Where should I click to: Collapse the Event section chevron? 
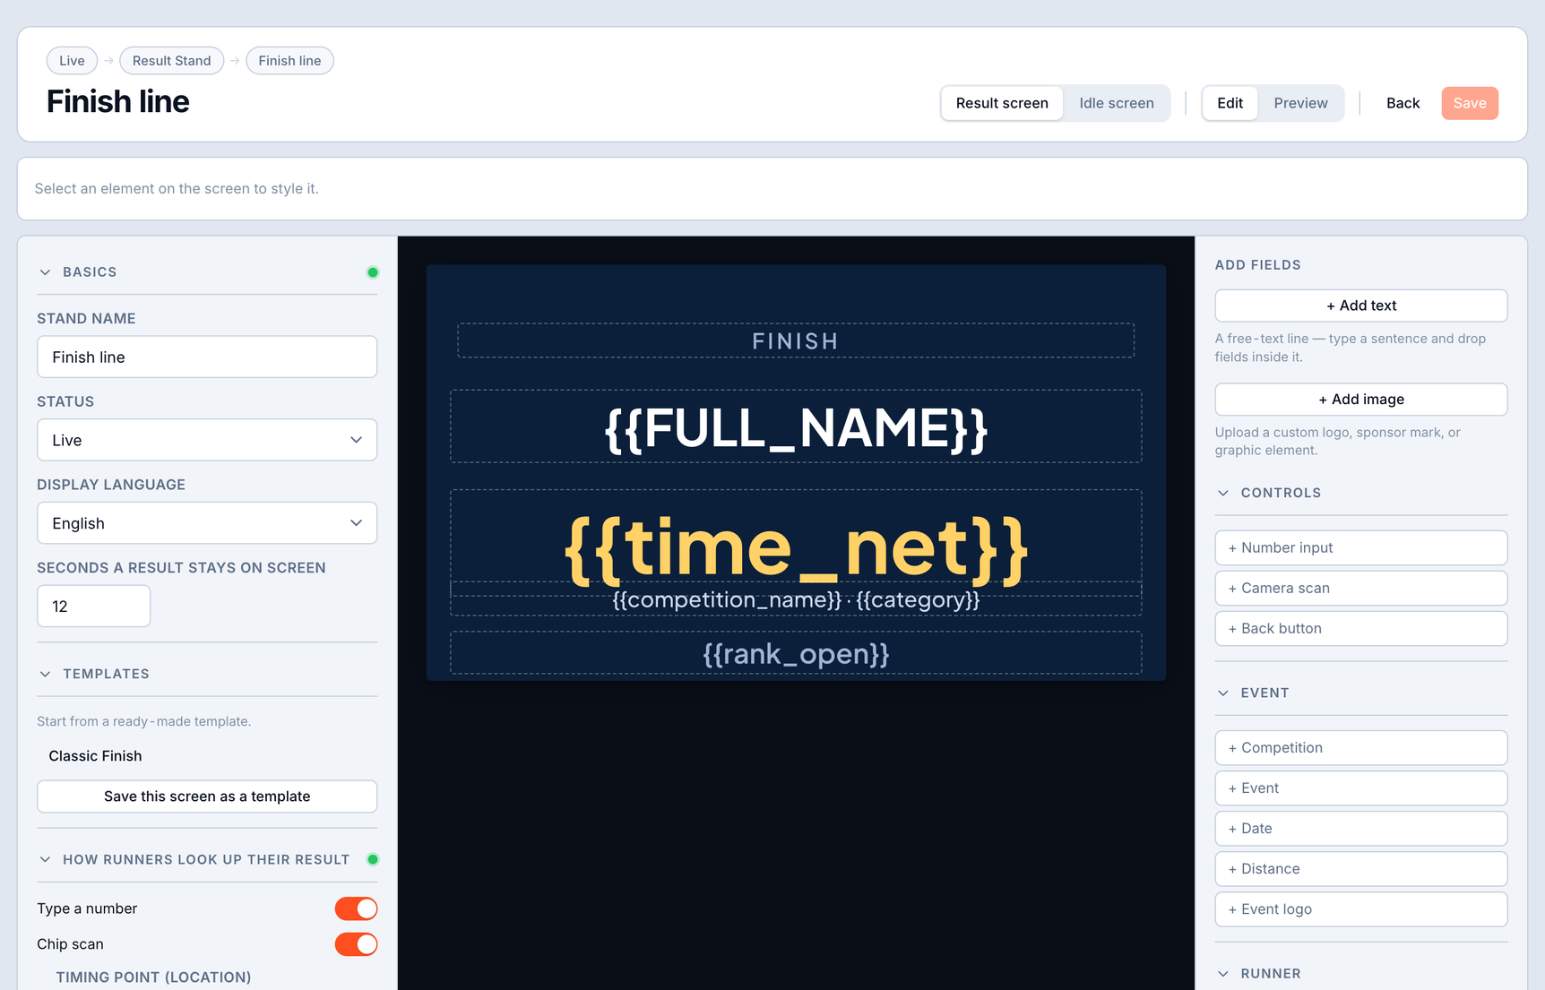click(1223, 693)
